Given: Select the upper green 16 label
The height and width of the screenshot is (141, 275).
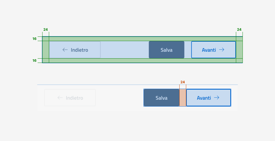Looking at the screenshot, I should tap(34, 39).
